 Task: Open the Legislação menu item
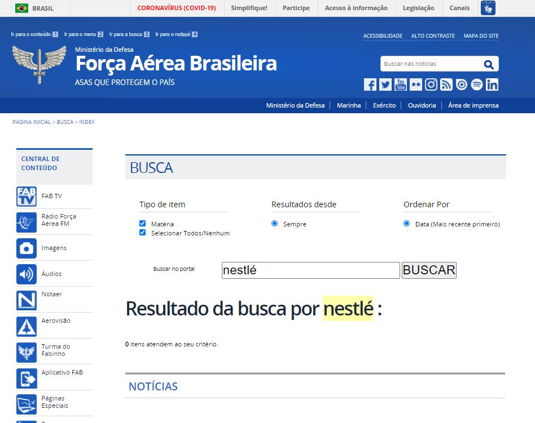[x=419, y=8]
